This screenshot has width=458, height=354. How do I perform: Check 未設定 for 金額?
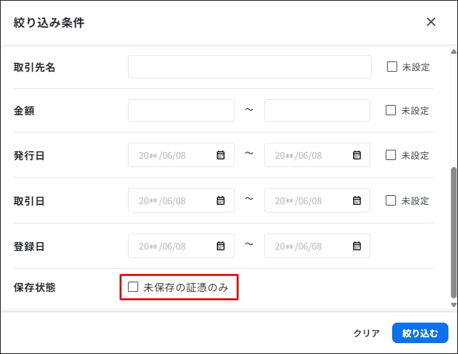[x=391, y=110]
